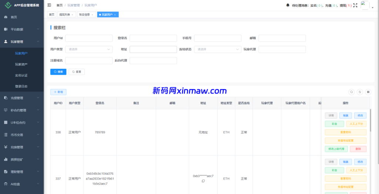Click the 币币交易 list icon
Image resolution: width=379 pixels, height=194 pixels.
(x=6, y=135)
